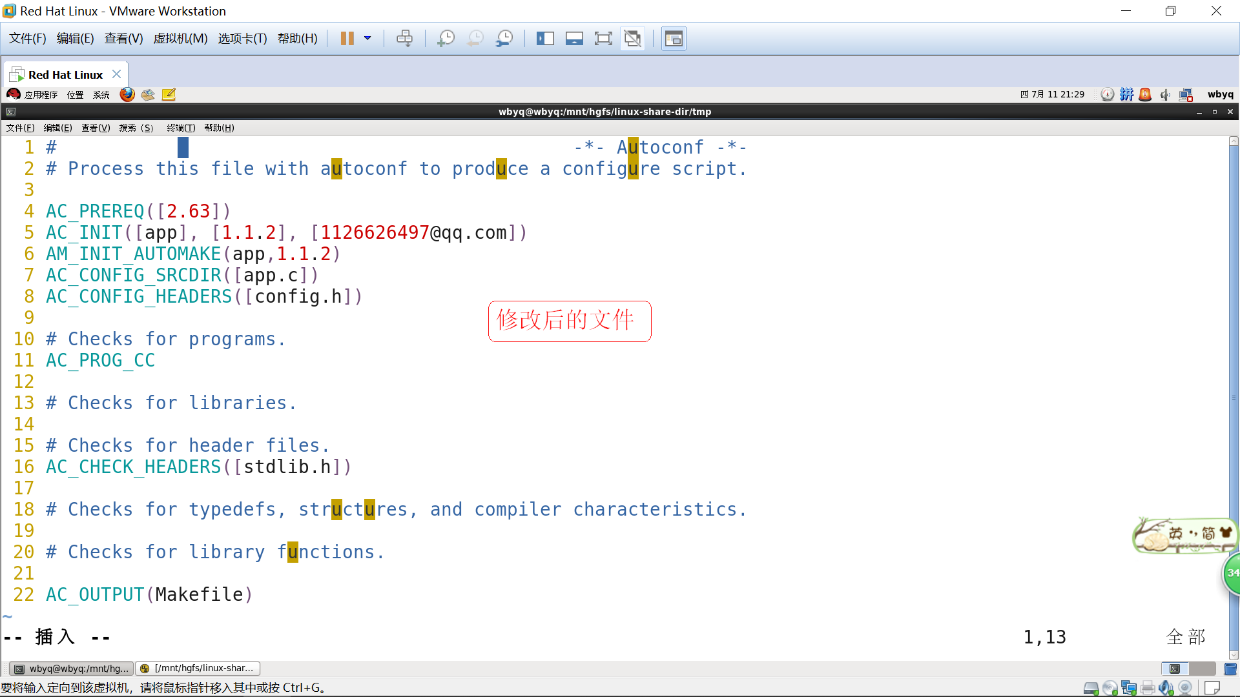1240x697 pixels.
Task: Toggle the Unity mode icon
Action: [x=632, y=39]
